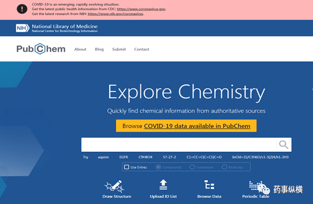Open the Contact menu item
This screenshot has width=313, height=204.
[x=142, y=49]
